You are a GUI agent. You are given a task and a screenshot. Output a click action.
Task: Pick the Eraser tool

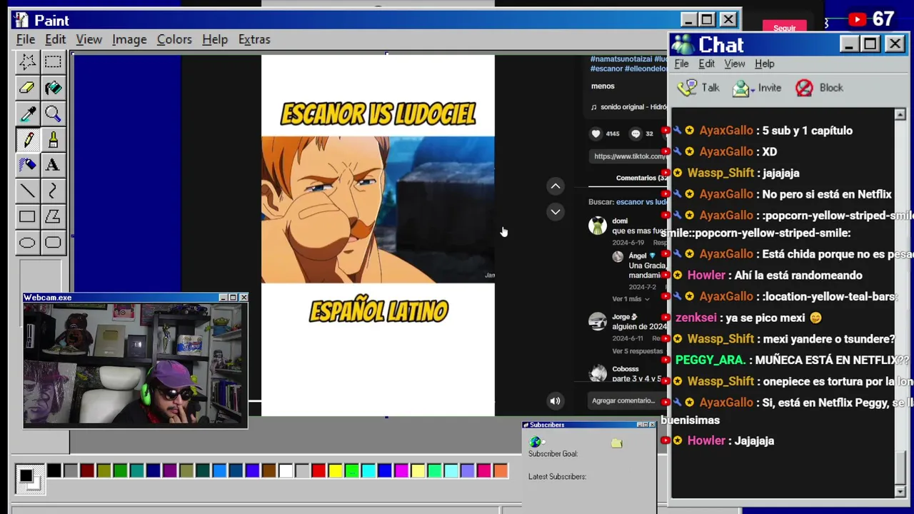pyautogui.click(x=27, y=88)
